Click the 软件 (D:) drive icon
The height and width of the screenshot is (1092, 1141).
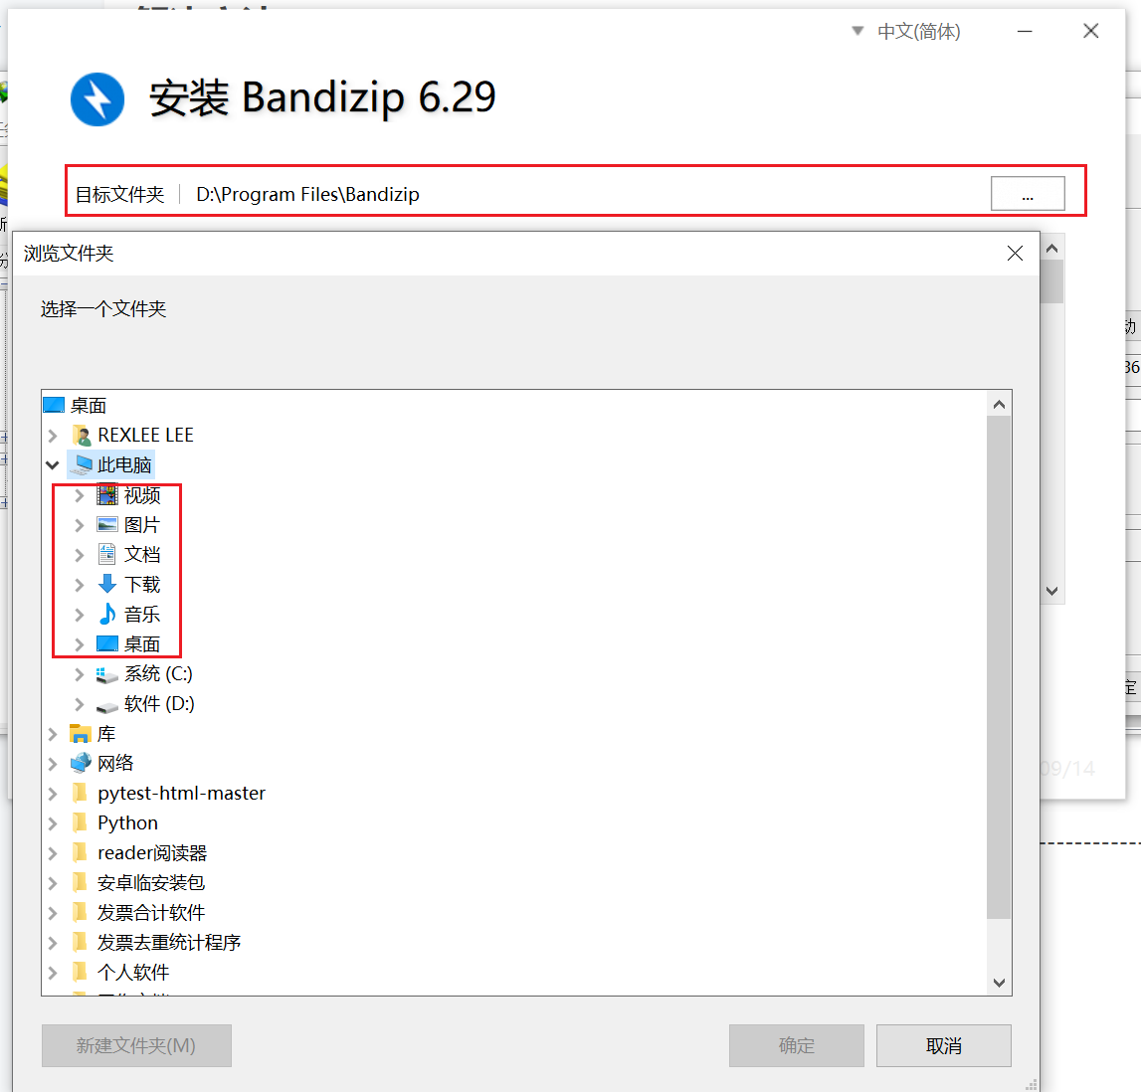point(107,705)
